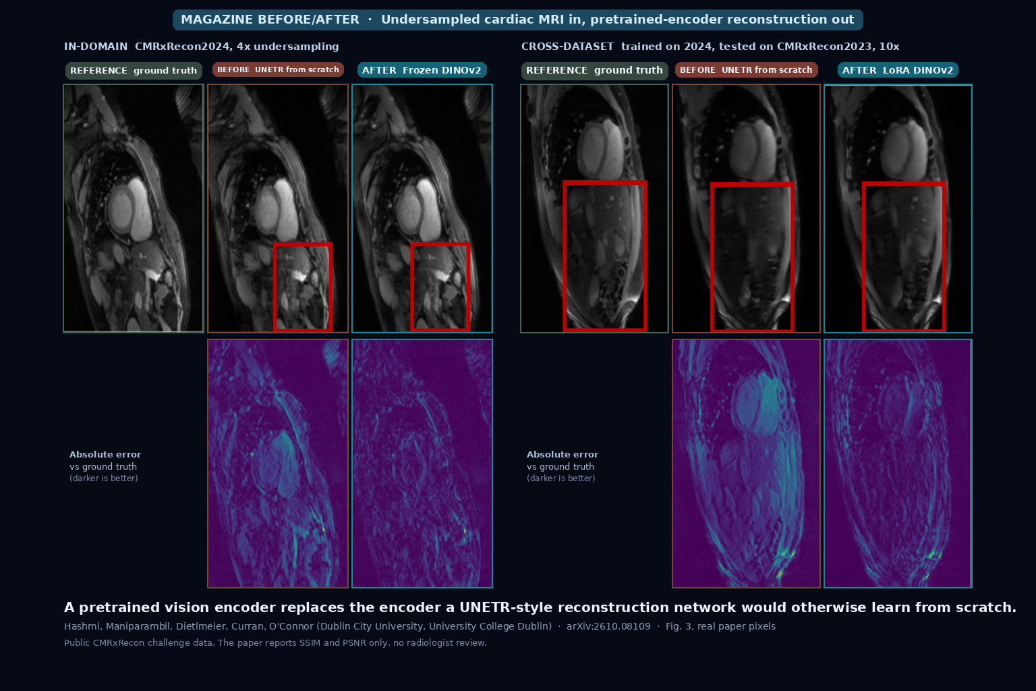Click the in-domain BEFORE UNETR from scratch label
Viewport: 1036px width, 691px height.
pyautogui.click(x=278, y=70)
